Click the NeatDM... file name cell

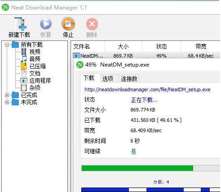[x=92, y=56]
